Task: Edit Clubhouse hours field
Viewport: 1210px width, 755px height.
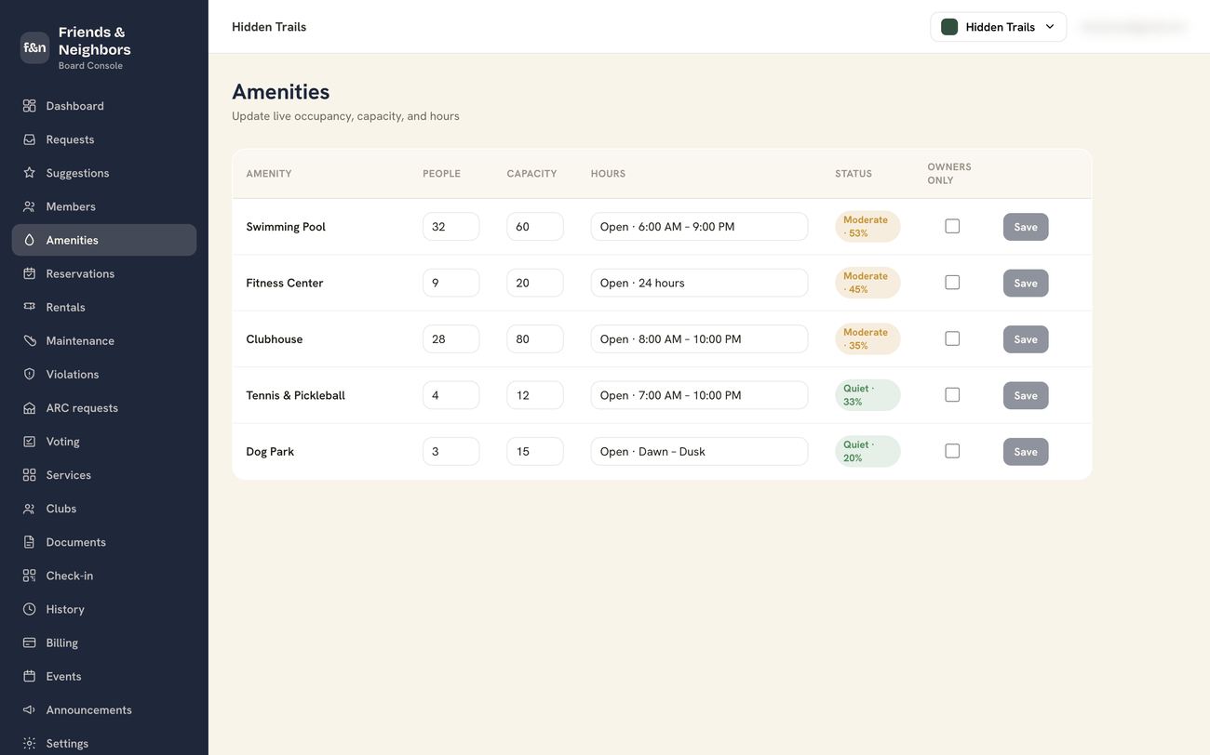Action: pyautogui.click(x=699, y=339)
